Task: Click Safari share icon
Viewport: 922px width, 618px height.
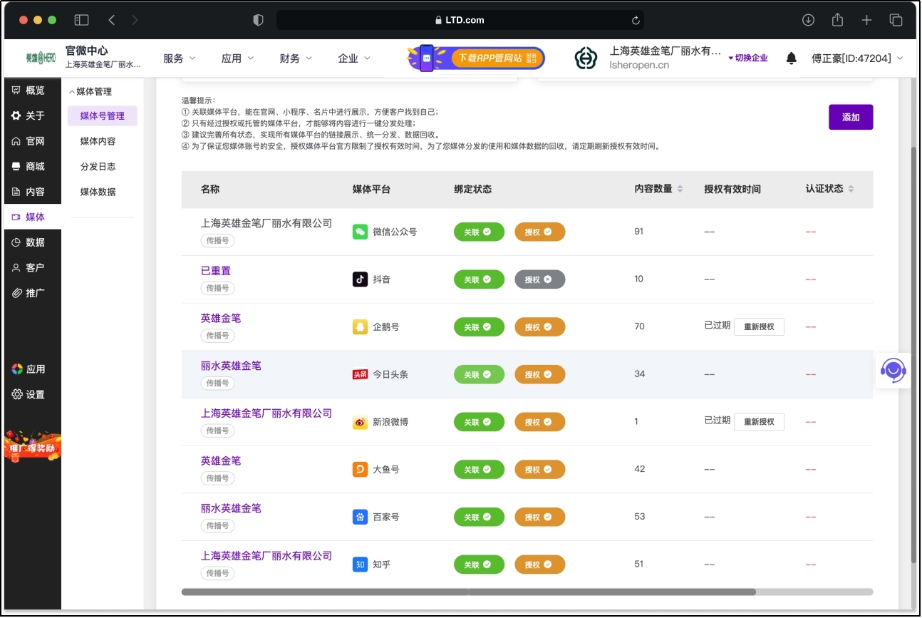Action: [837, 20]
